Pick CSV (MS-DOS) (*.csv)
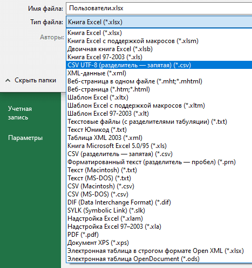This screenshot has width=252, height=268. [159, 194]
